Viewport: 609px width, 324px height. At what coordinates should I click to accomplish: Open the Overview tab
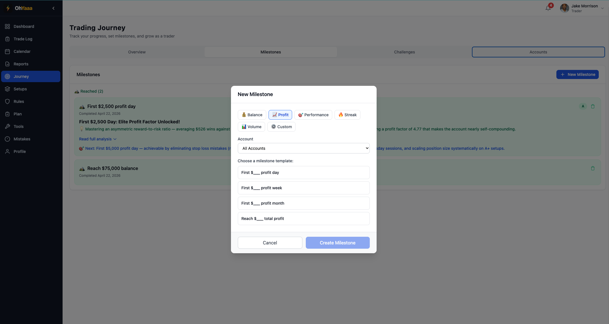pyautogui.click(x=137, y=52)
